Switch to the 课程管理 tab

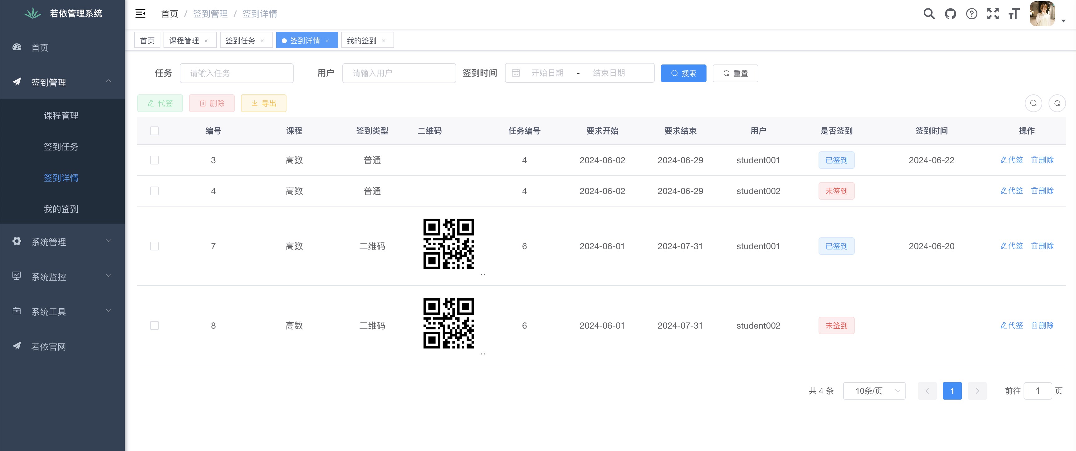[184, 40]
